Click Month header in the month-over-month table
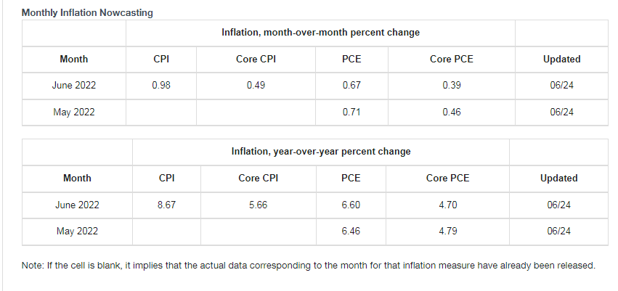Image resolution: width=618 pixels, height=291 pixels. tap(74, 60)
